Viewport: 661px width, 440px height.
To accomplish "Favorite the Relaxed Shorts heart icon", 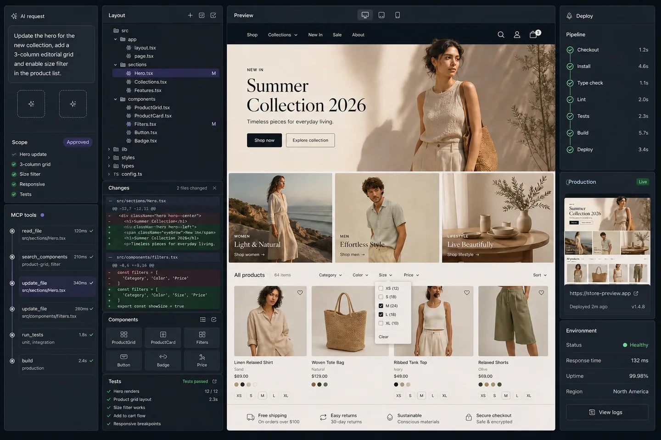I will click(x=541, y=292).
